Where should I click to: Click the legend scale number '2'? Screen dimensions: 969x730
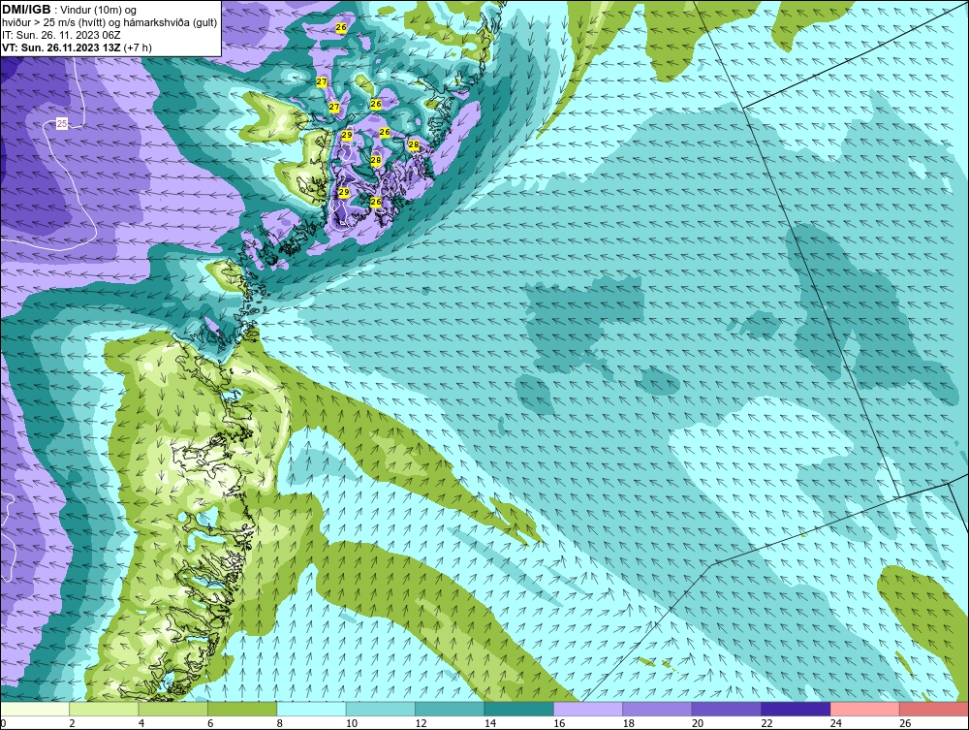tap(73, 723)
